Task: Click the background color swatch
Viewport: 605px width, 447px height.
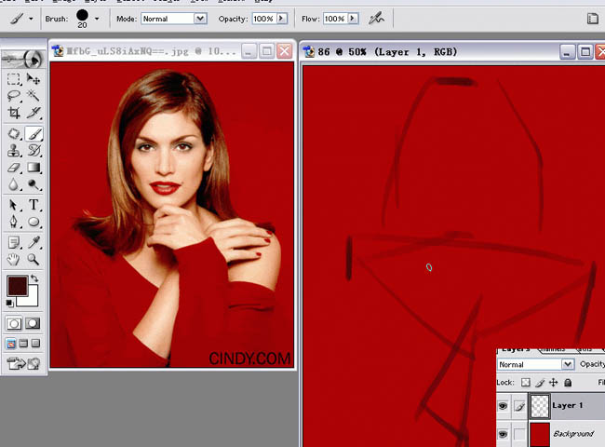Action: coord(31,299)
